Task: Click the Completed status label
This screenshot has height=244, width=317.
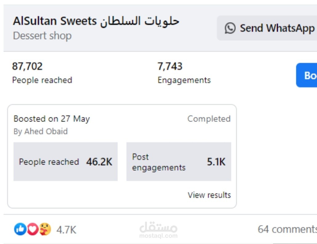Action: coord(209,119)
